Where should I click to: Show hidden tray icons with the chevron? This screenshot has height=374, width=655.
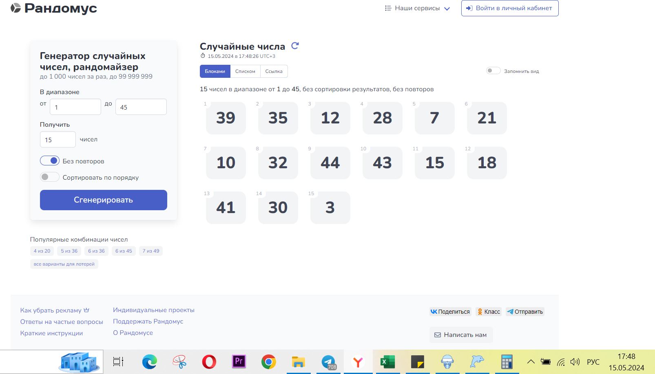(531, 362)
